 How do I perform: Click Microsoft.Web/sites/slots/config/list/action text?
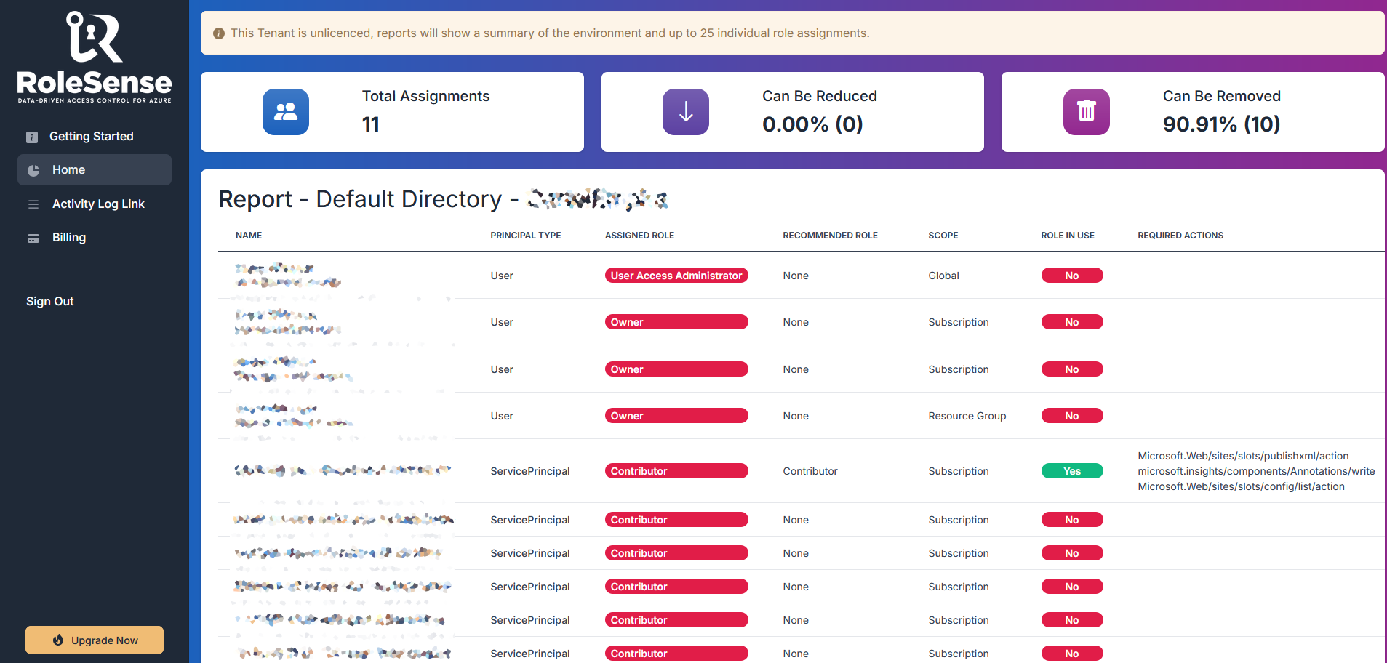pos(1241,486)
